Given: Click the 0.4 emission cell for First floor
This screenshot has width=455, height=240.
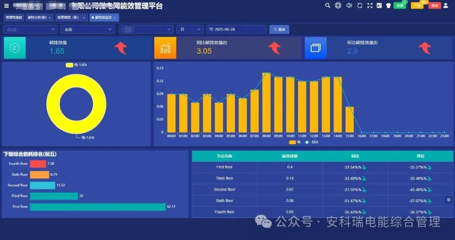Looking at the screenshot, I should [x=289, y=167].
